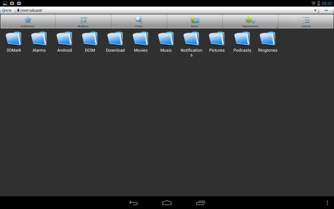Switch view using the Список list icon
The image size is (334, 209).
[x=306, y=21]
